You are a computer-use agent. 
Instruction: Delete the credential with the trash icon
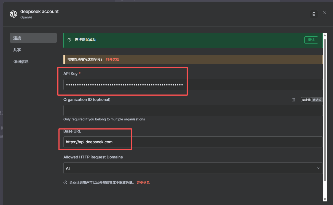coord(314,14)
